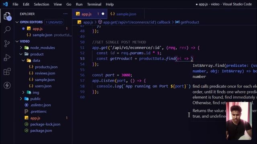Open users.json in the data folder
The image size is (257, 144).
pos(43,86)
